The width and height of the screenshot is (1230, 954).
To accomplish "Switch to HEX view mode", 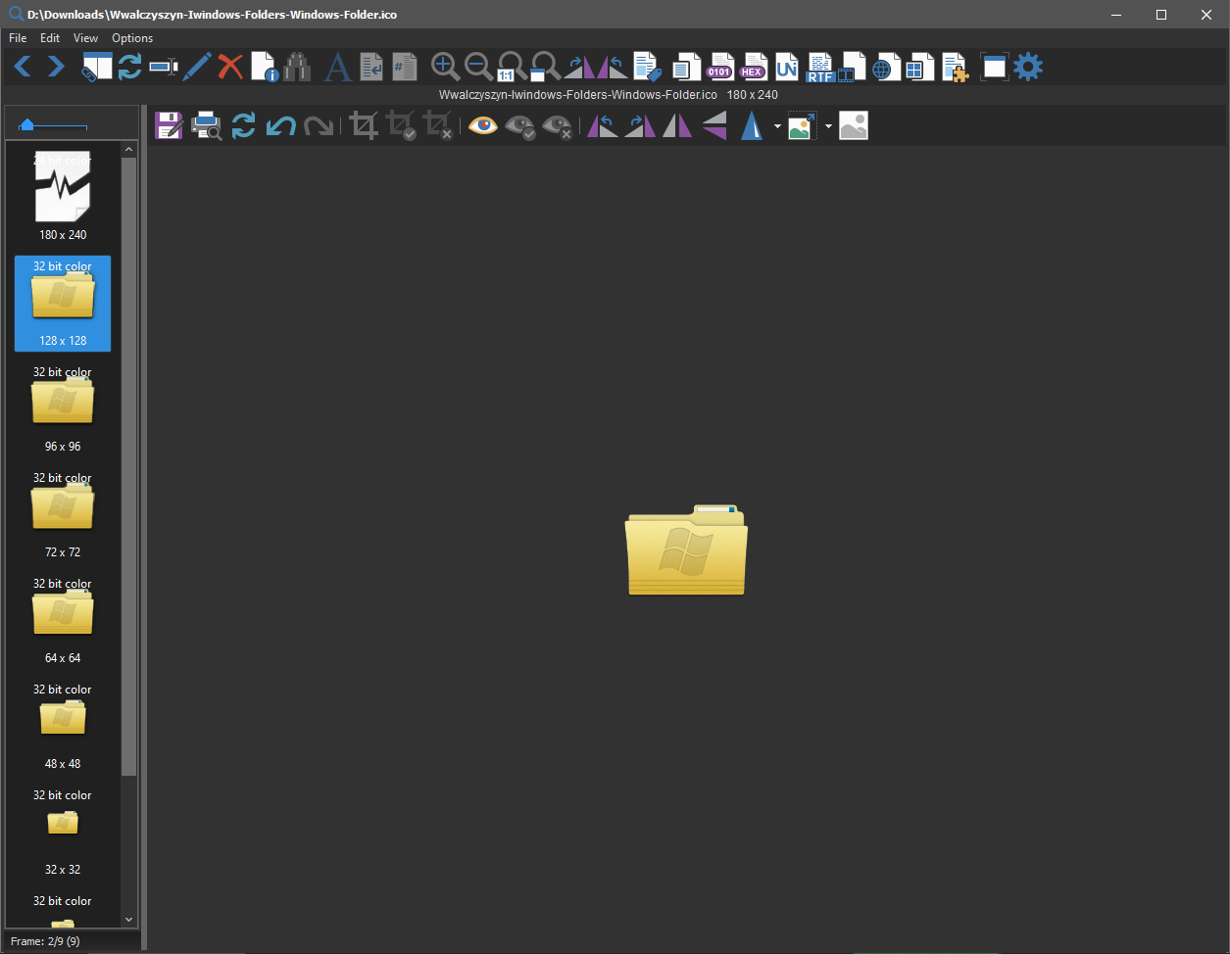I will point(753,67).
